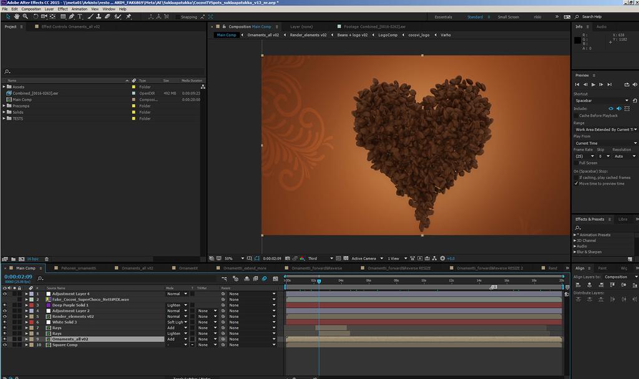This screenshot has height=379, width=639.
Task: Toggle visibility of Square Comp layer
Action: pyautogui.click(x=5, y=345)
